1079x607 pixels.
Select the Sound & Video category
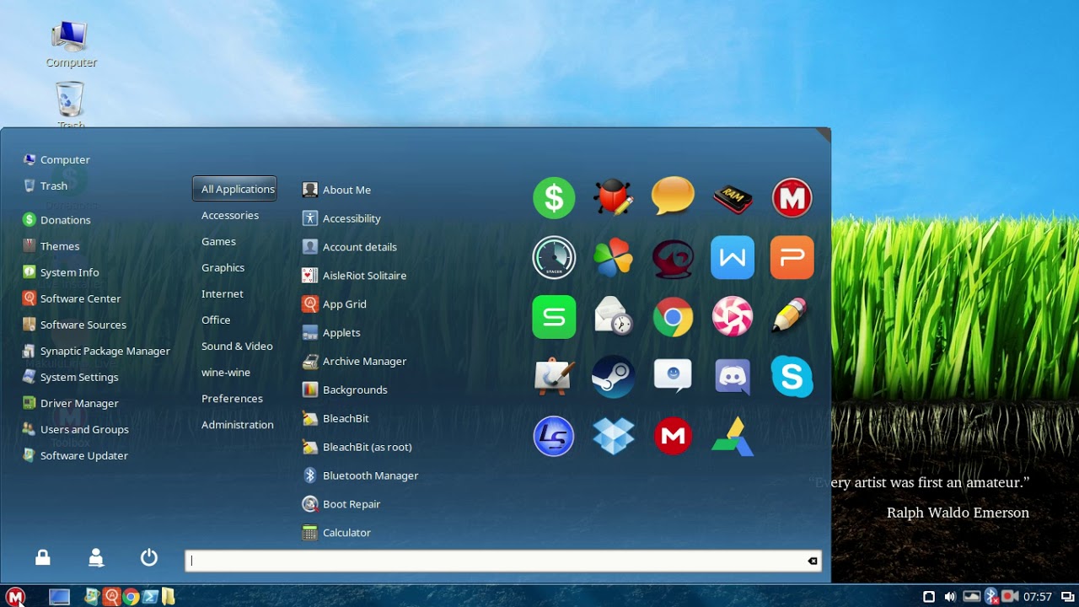point(237,346)
